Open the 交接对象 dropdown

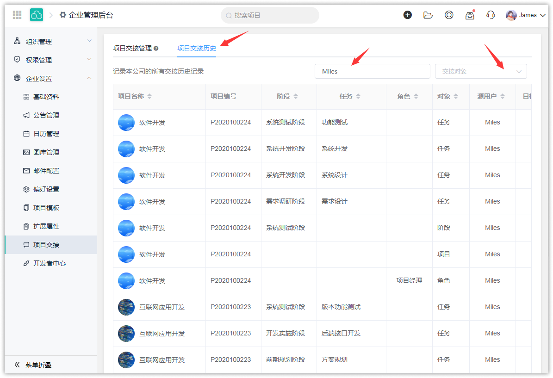coord(480,71)
